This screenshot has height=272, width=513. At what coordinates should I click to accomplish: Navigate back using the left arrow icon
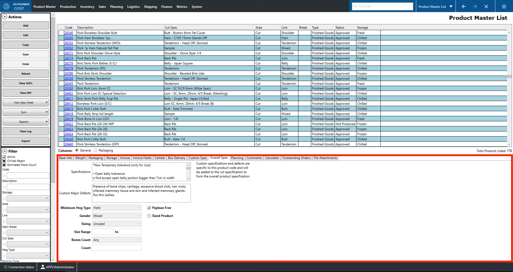[x=464, y=6]
